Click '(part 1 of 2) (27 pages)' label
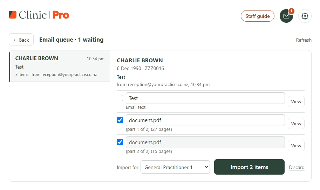Image resolution: width=320 pixels, height=190 pixels. coord(149,129)
